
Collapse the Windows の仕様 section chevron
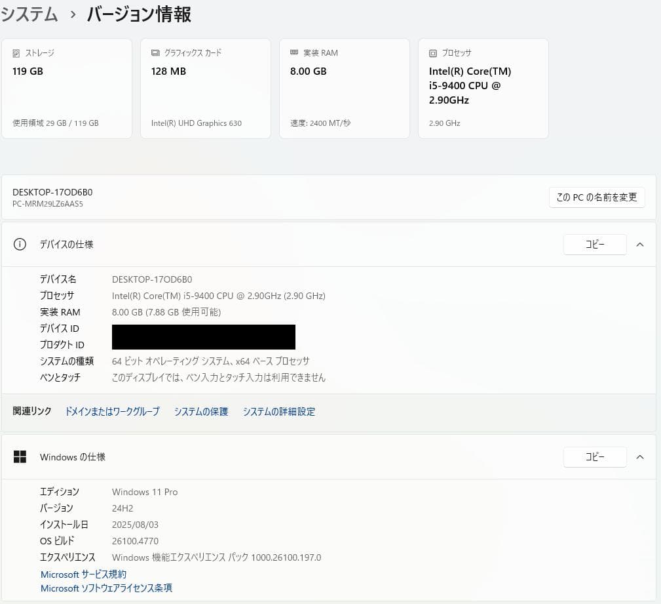coord(640,457)
